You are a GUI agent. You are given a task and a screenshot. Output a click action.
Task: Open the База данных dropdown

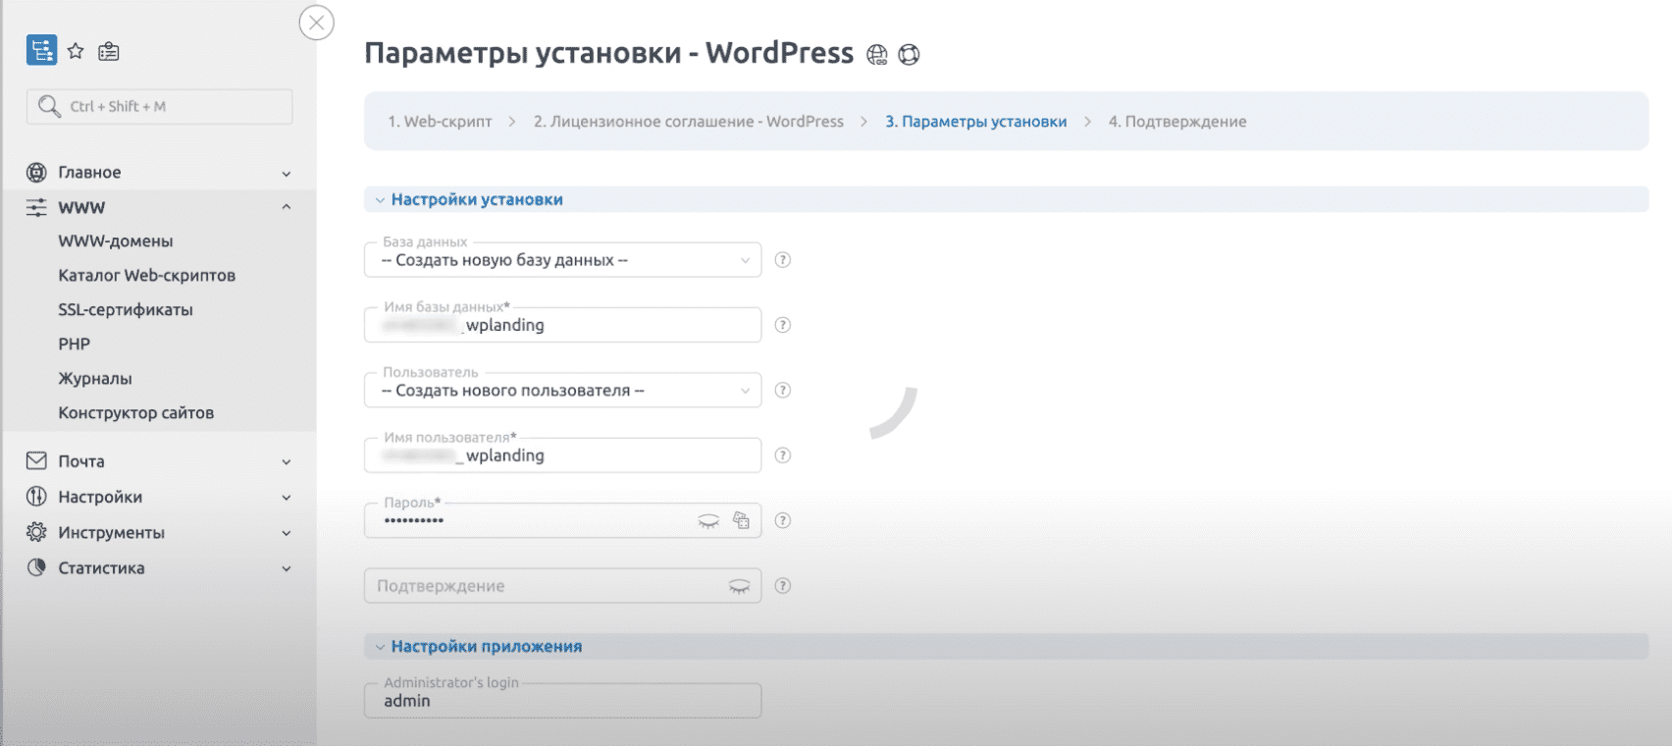coord(562,260)
